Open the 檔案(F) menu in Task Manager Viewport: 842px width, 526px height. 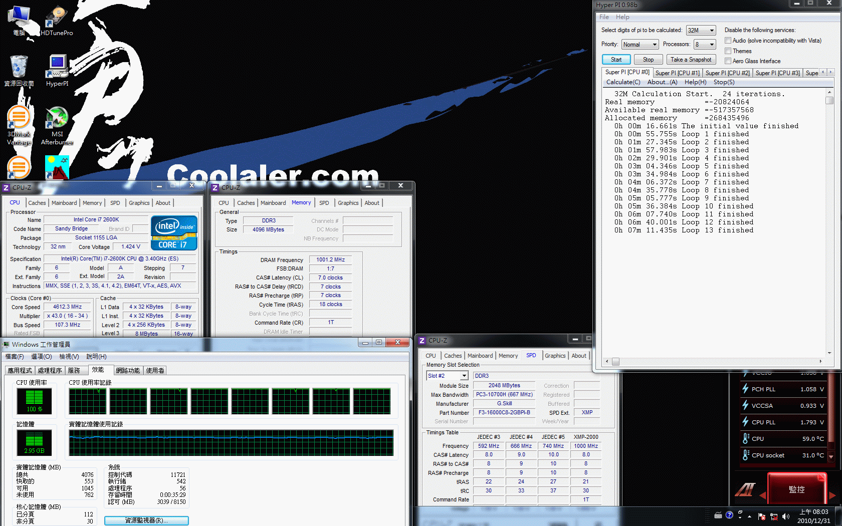[15, 357]
